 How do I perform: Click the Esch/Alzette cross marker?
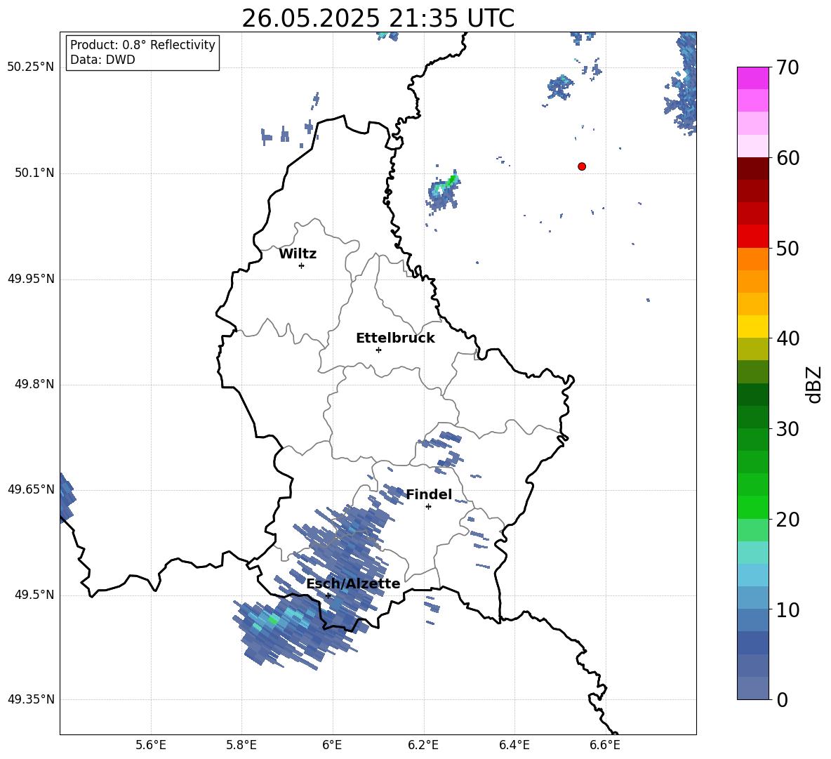pyautogui.click(x=328, y=595)
